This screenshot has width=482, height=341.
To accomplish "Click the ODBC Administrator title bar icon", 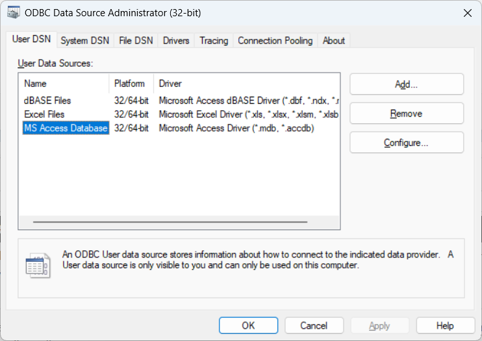I will tap(13, 12).
